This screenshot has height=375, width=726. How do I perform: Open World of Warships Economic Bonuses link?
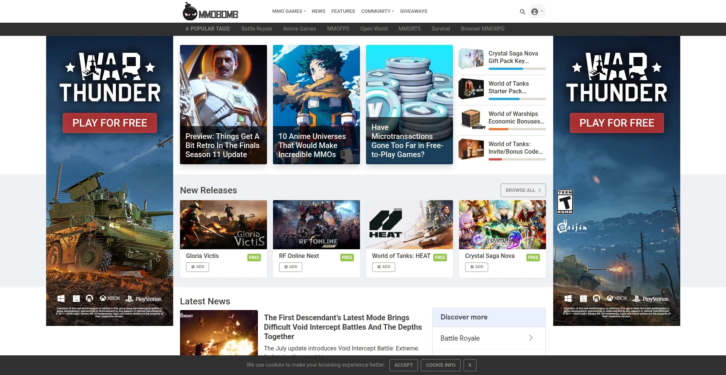click(x=517, y=117)
